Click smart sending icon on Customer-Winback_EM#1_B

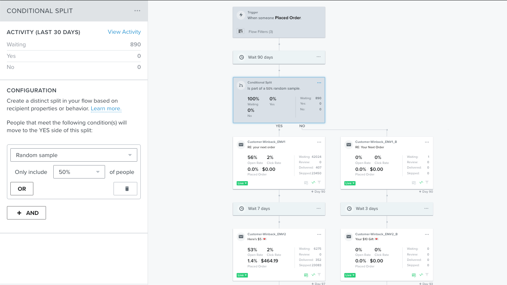pos(414,183)
